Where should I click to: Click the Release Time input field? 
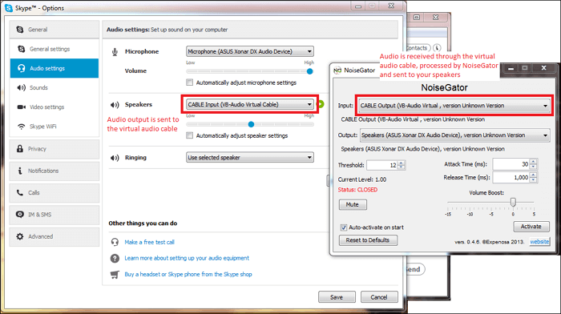click(x=511, y=177)
